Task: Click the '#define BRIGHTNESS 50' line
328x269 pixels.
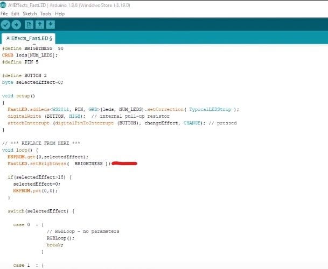Action: pos(33,48)
